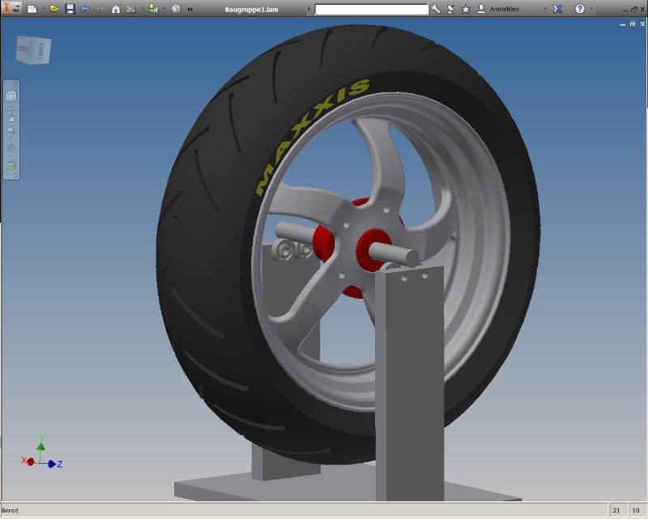
Task: Expand the arrow left of the search box
Action: click(309, 9)
